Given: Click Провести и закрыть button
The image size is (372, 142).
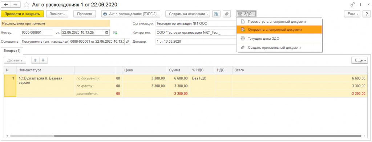Looking at the screenshot, I should tap(22, 14).
